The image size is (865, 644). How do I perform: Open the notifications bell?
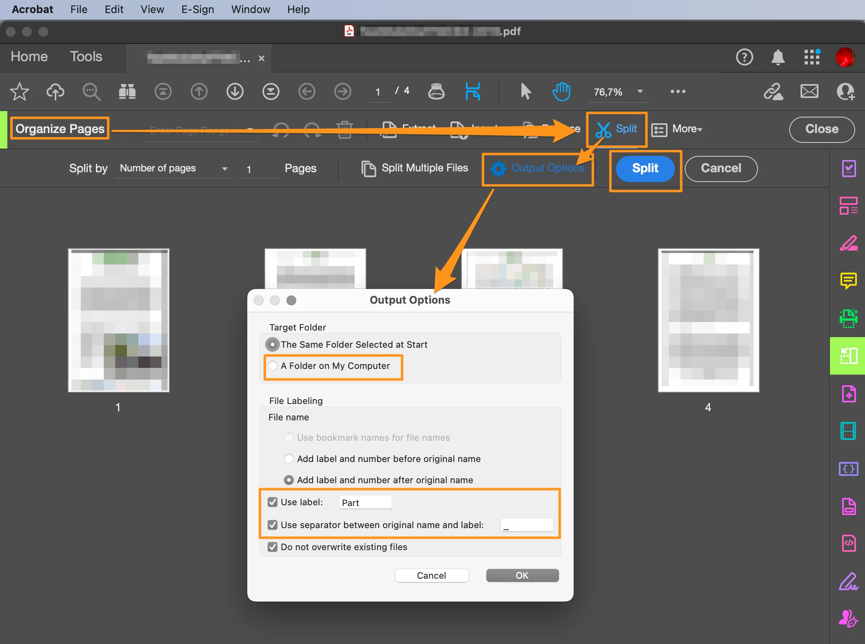point(778,57)
